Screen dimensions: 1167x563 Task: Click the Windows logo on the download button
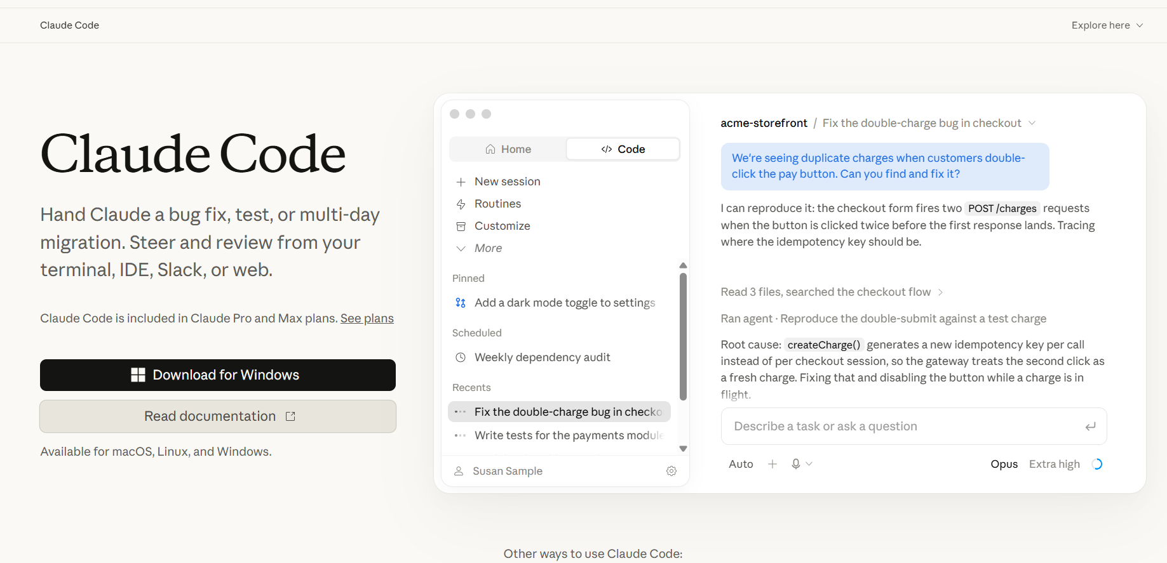tap(138, 375)
